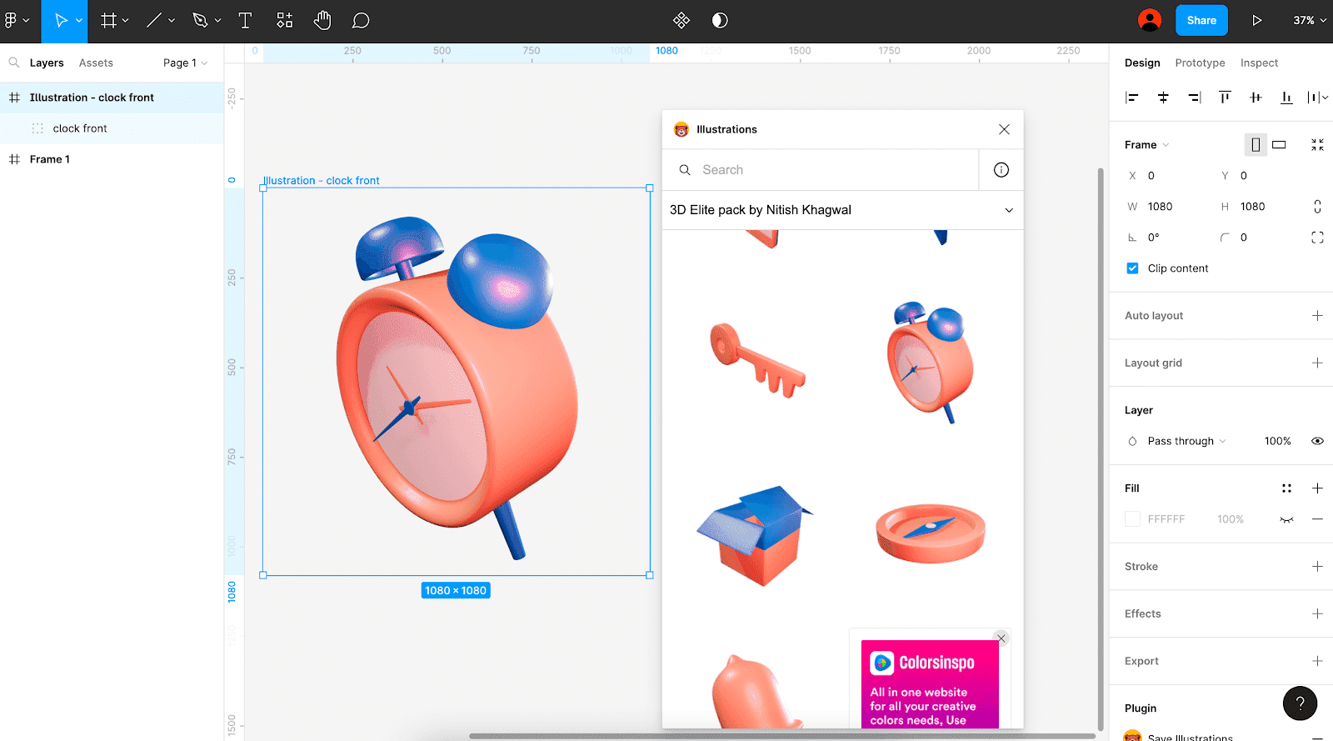The width and height of the screenshot is (1333, 741).
Task: Add a Stroke
Action: pos(1317,567)
